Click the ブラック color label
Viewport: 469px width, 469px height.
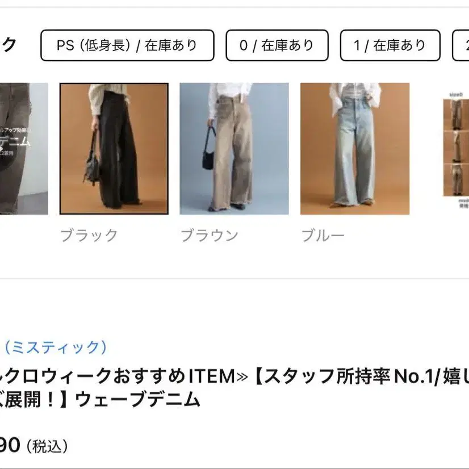point(89,236)
